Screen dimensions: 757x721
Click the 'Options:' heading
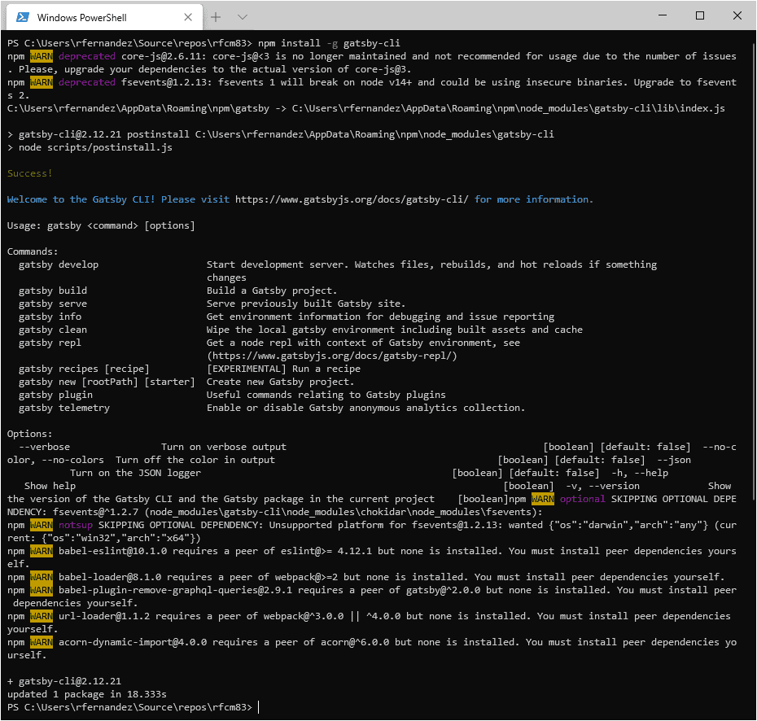click(x=29, y=434)
